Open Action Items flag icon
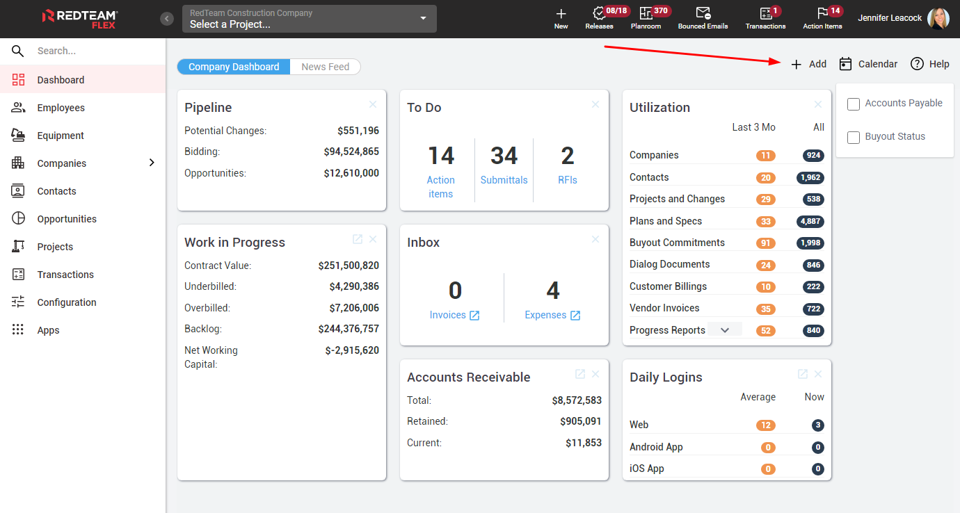 coord(822,13)
